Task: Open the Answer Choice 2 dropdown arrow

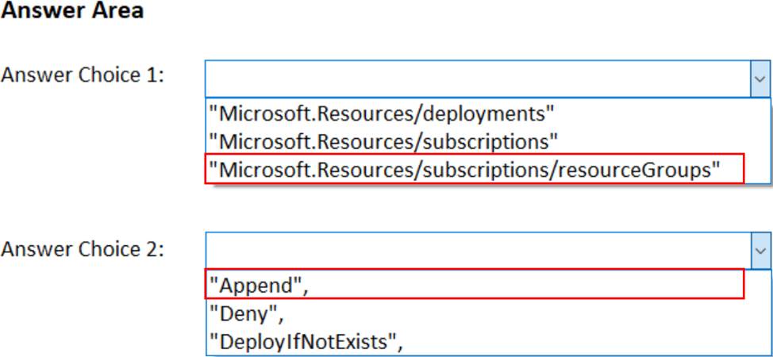Action: 760,250
